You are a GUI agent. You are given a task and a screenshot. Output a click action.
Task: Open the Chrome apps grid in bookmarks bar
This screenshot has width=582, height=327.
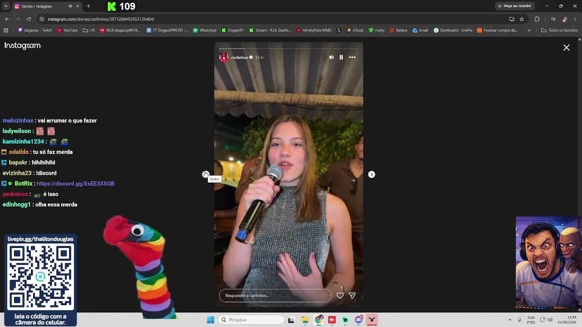(x=6, y=30)
